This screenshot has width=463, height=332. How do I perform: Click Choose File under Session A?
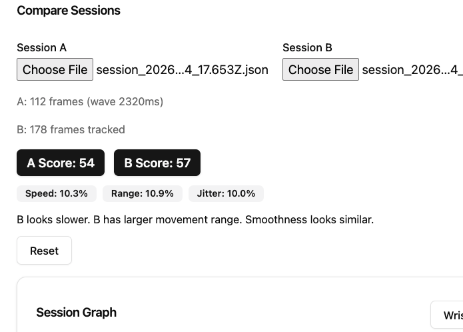pyautogui.click(x=55, y=69)
